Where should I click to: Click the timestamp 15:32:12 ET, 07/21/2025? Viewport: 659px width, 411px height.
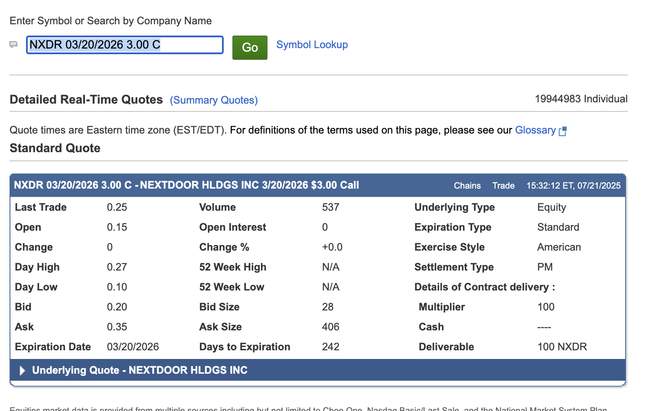click(574, 186)
